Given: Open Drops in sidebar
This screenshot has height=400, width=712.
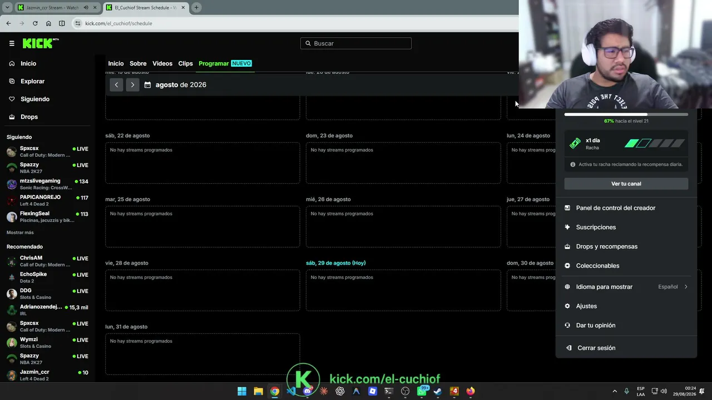Looking at the screenshot, I should 48,117.
